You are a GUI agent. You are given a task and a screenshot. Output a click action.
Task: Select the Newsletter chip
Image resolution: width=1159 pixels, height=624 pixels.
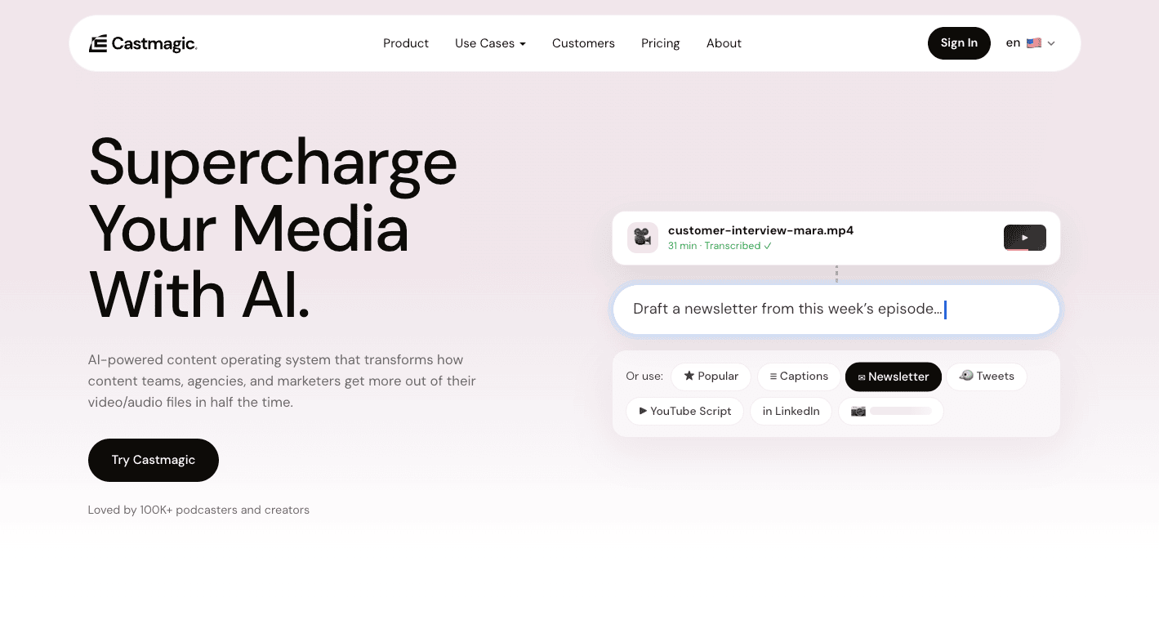pos(894,377)
